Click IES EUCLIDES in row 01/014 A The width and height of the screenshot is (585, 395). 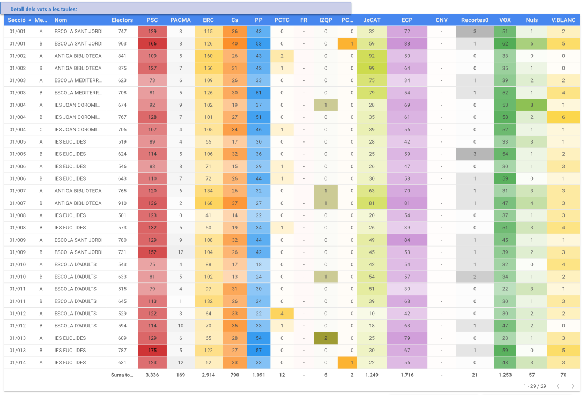(x=70, y=362)
